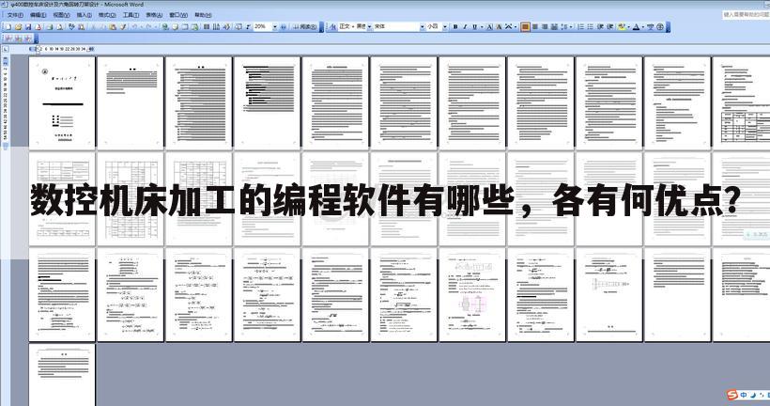The height and width of the screenshot is (406, 770).
Task: Create a new blank document
Action: tap(8, 27)
